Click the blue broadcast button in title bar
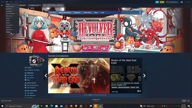 pyautogui.click(x=157, y=2)
